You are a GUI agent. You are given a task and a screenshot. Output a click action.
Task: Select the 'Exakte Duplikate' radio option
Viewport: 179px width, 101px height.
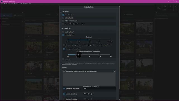tap(63, 32)
